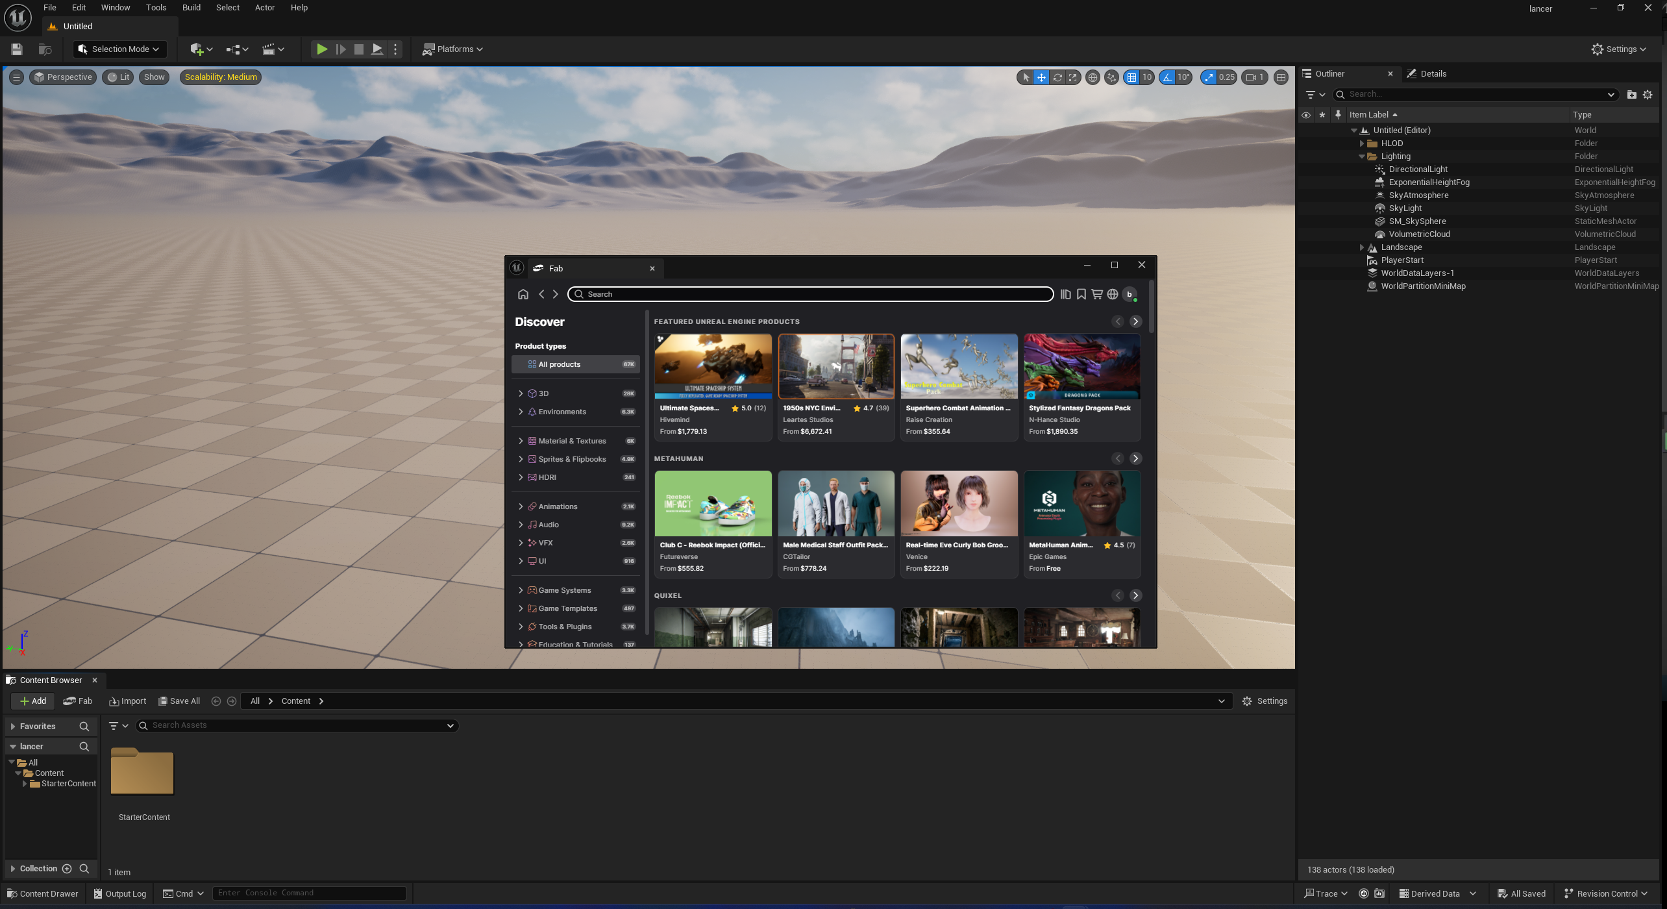This screenshot has width=1667, height=909.
Task: Toggle scale snapping icon
Action: coord(1209,77)
